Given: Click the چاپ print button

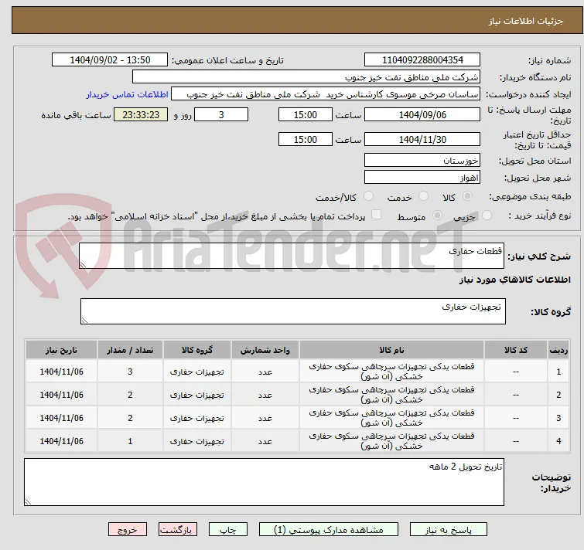Looking at the screenshot, I should pyautogui.click(x=228, y=529).
